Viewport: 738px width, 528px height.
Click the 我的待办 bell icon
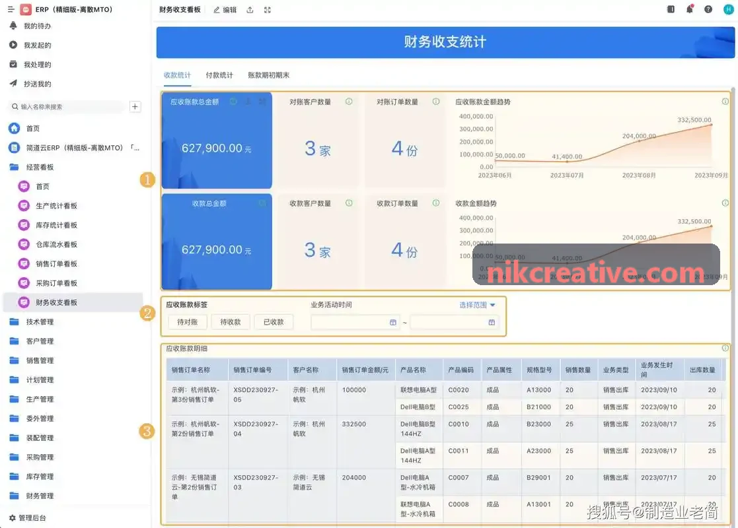(x=13, y=26)
